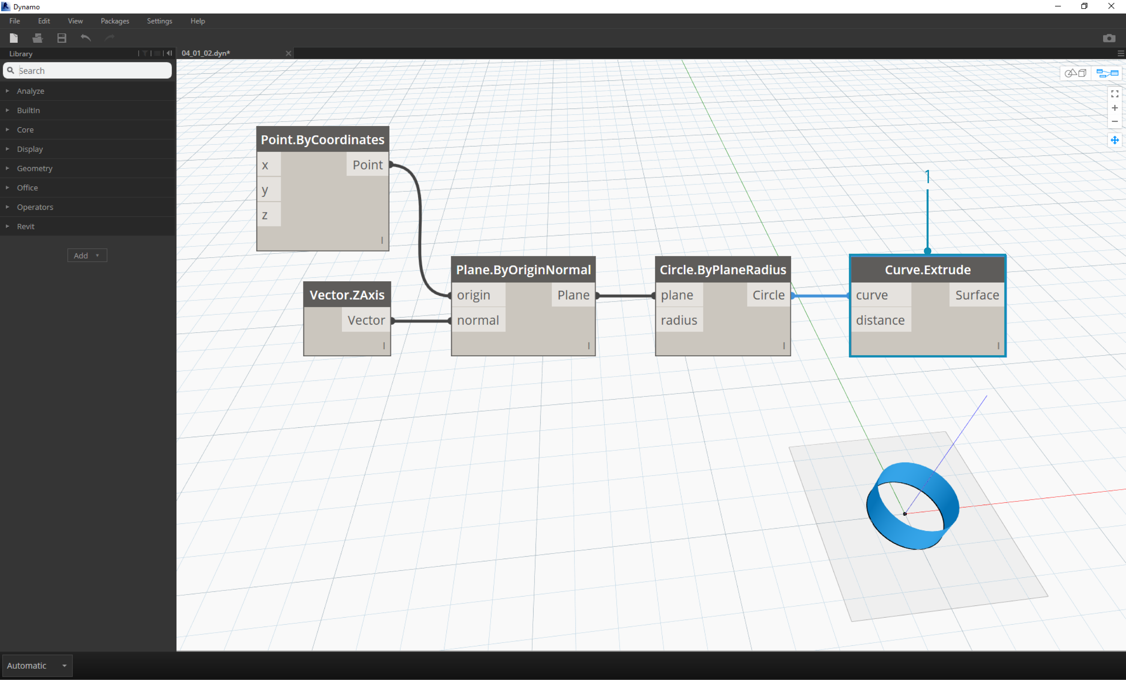The image size is (1126, 680).
Task: Zoom to fit the workspace
Action: 1115,94
